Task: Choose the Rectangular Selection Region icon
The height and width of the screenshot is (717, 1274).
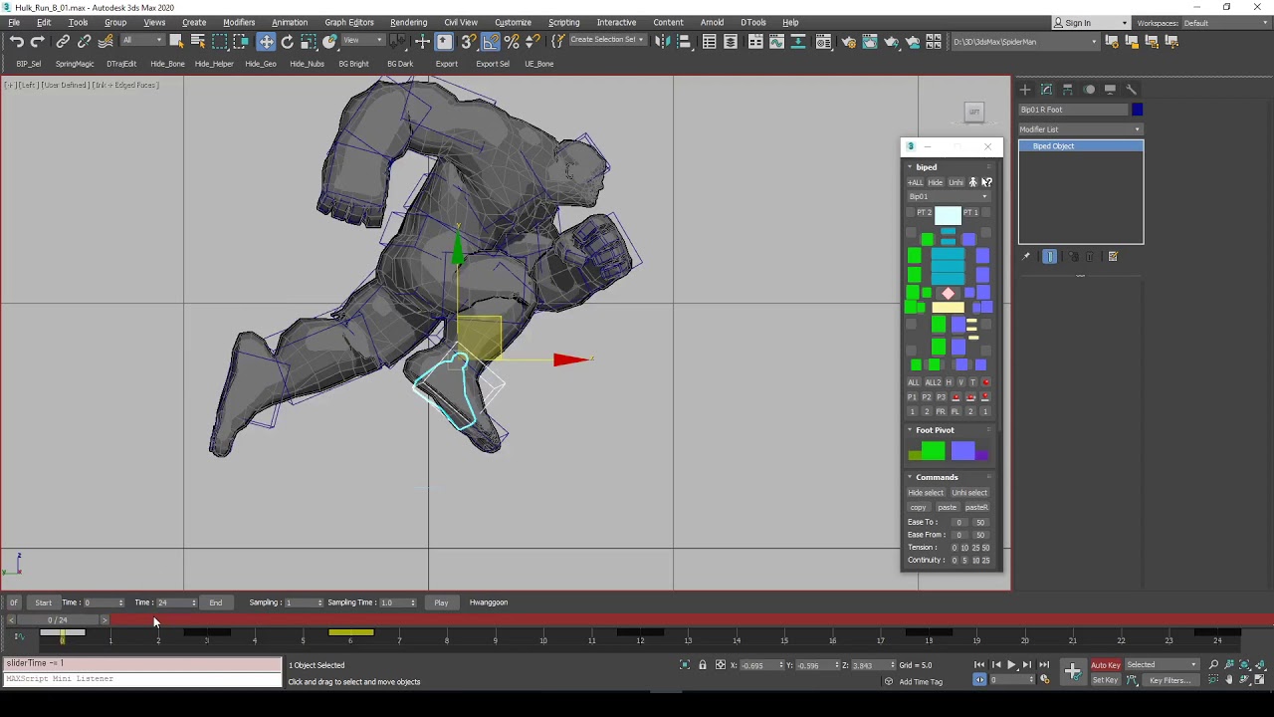Action: click(219, 41)
